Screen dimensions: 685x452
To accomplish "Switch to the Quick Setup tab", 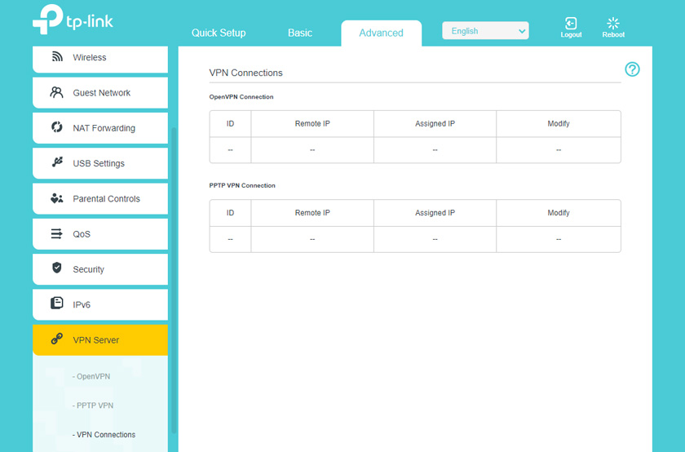I will click(x=219, y=33).
